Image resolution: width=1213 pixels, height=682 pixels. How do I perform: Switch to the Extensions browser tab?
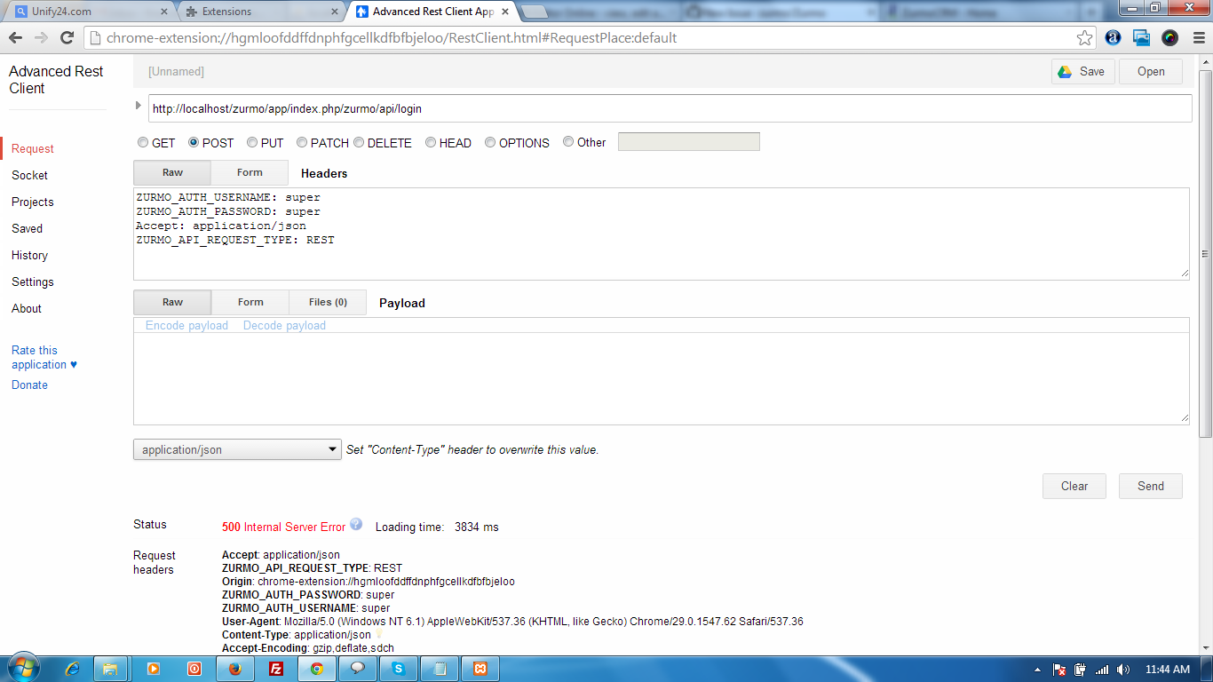tap(262, 12)
